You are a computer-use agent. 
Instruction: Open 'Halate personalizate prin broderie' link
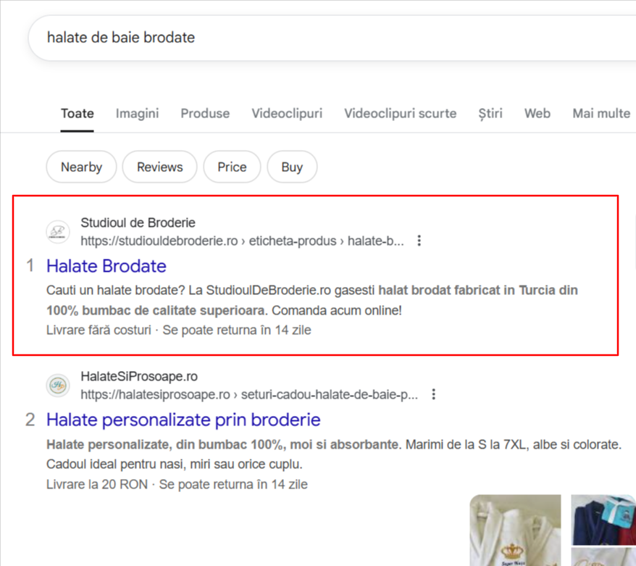click(x=183, y=420)
